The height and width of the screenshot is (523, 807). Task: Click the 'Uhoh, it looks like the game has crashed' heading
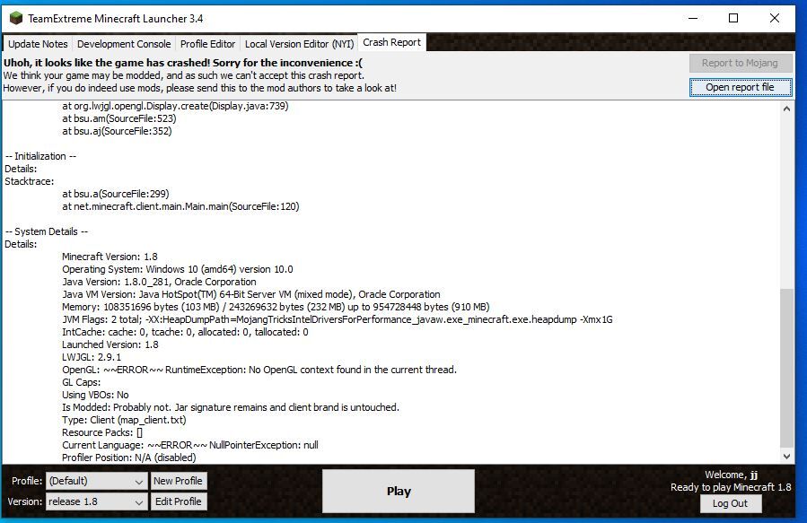point(183,63)
